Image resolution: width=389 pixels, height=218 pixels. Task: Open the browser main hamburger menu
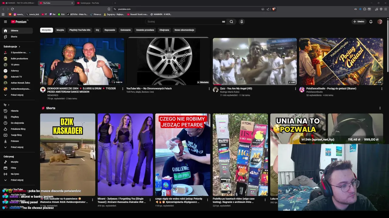tap(386, 9)
